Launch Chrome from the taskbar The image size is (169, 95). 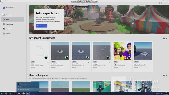coord(6,93)
